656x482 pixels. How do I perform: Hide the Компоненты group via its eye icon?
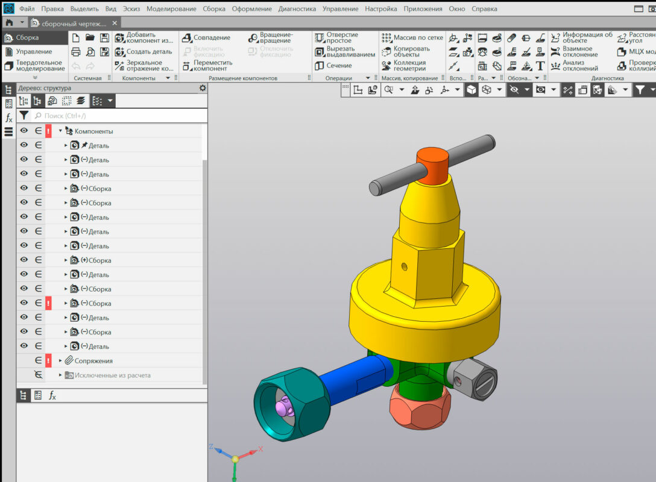point(24,131)
